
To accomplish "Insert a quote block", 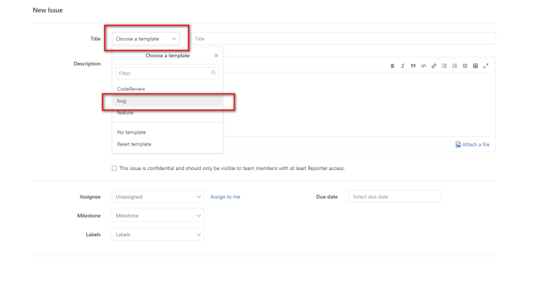I will (413, 66).
